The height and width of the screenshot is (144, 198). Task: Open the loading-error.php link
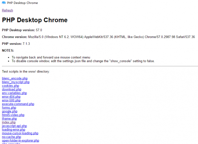[14, 130]
